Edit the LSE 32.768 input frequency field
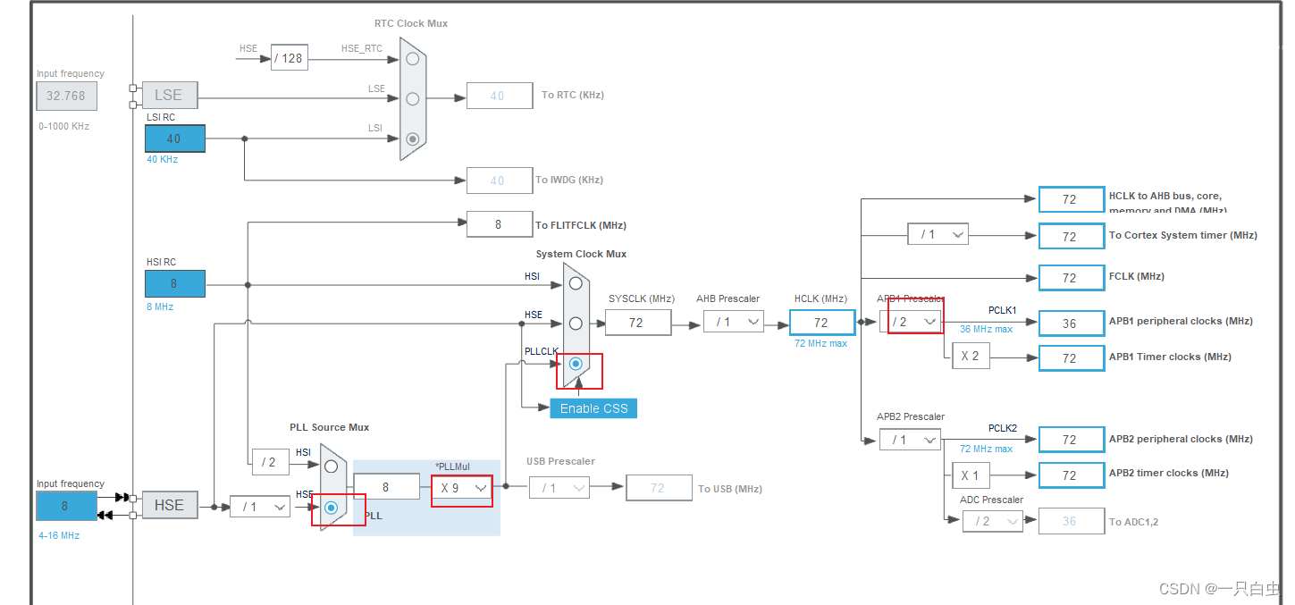 tap(66, 96)
